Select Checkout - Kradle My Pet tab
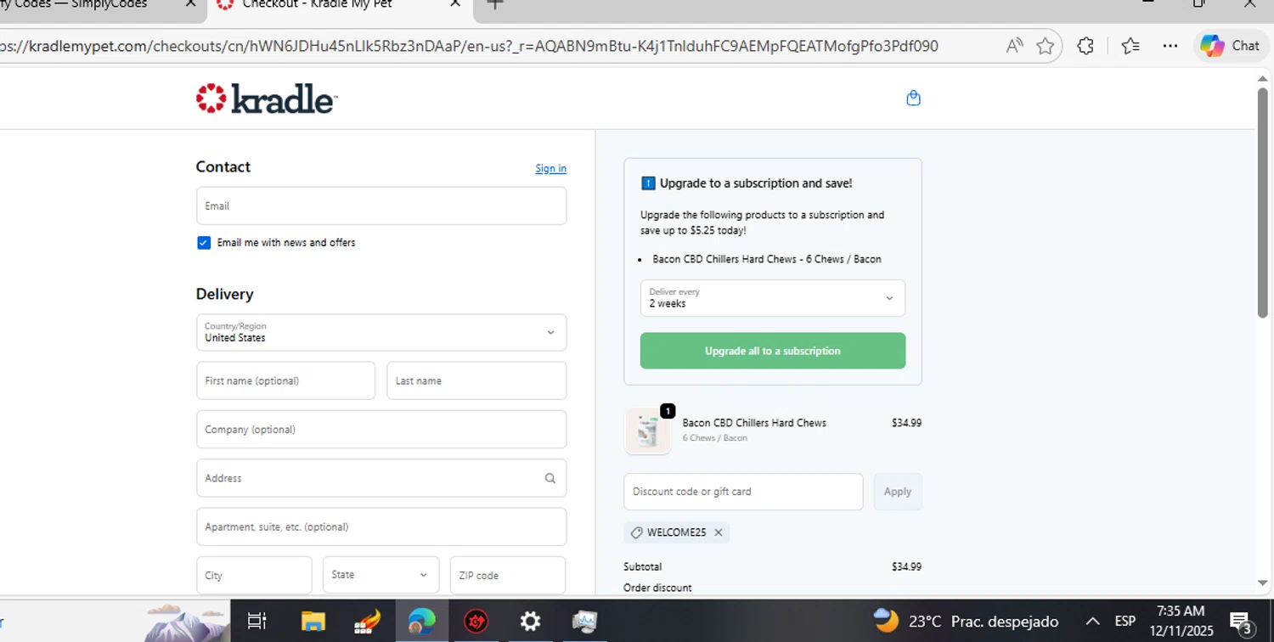Viewport: 1274px width, 642px height. point(340,5)
